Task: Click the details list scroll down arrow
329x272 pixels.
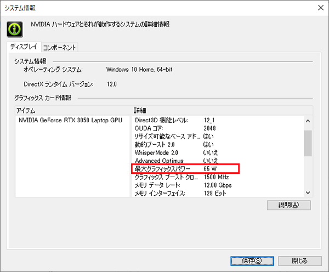Action: coord(308,192)
